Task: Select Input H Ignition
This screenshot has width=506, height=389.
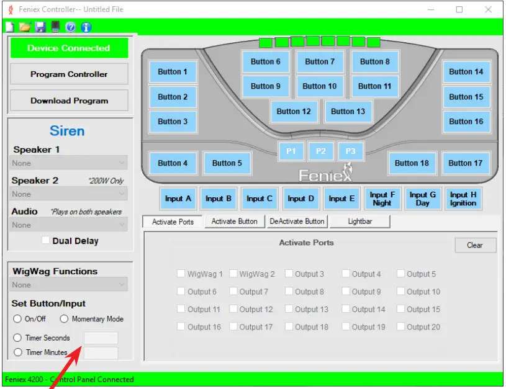Action: pyautogui.click(x=463, y=199)
